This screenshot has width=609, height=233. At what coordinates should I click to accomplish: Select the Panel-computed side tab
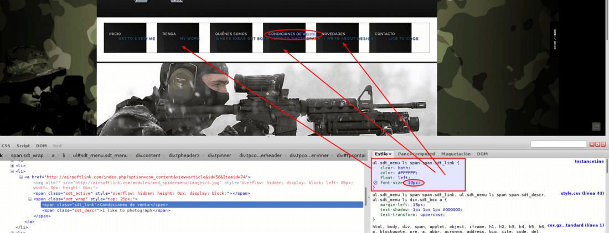coord(416,154)
